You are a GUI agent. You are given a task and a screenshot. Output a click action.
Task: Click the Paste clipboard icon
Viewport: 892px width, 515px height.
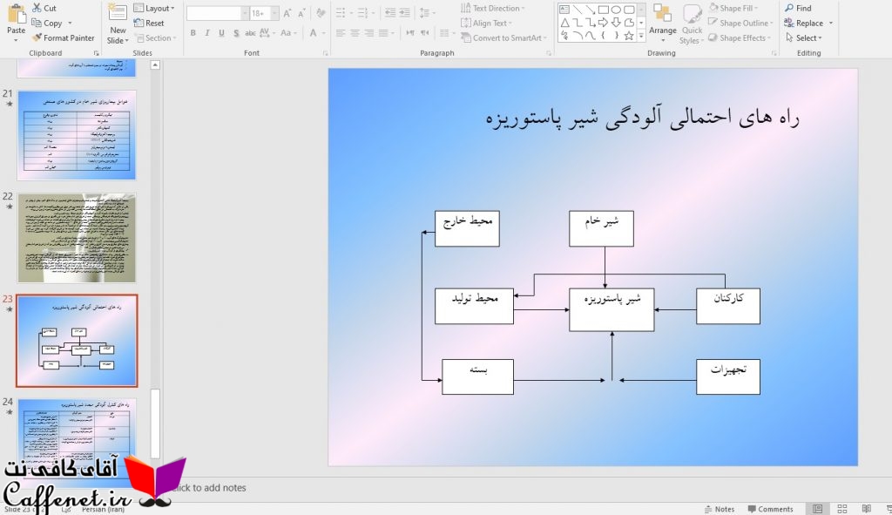tap(16, 14)
